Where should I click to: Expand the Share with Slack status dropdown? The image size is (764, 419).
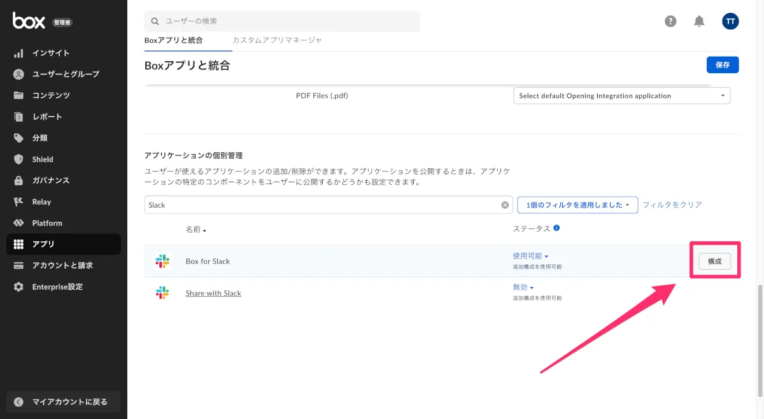[523, 287]
